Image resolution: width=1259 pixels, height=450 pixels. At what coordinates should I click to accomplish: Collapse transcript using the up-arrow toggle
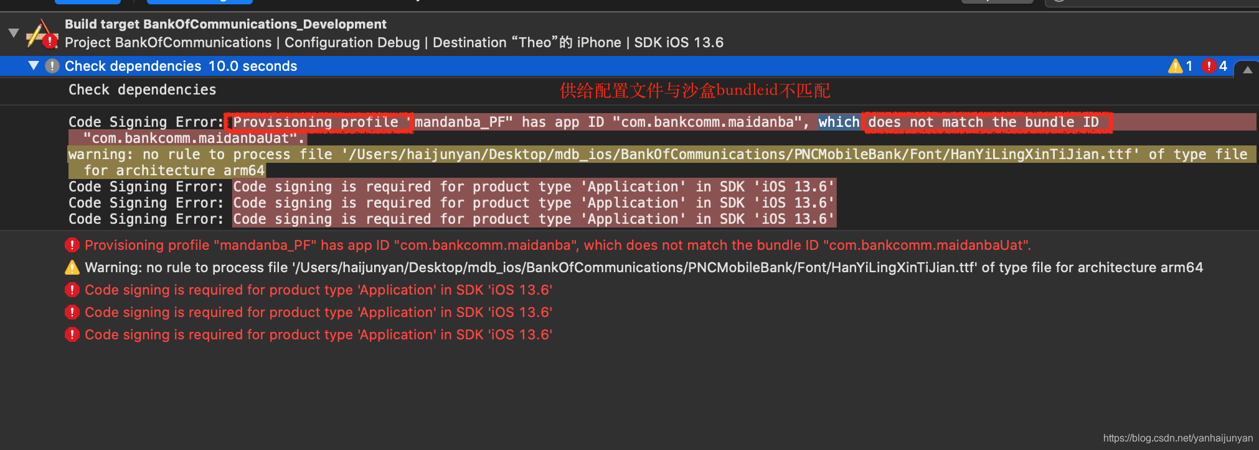pos(1247,70)
